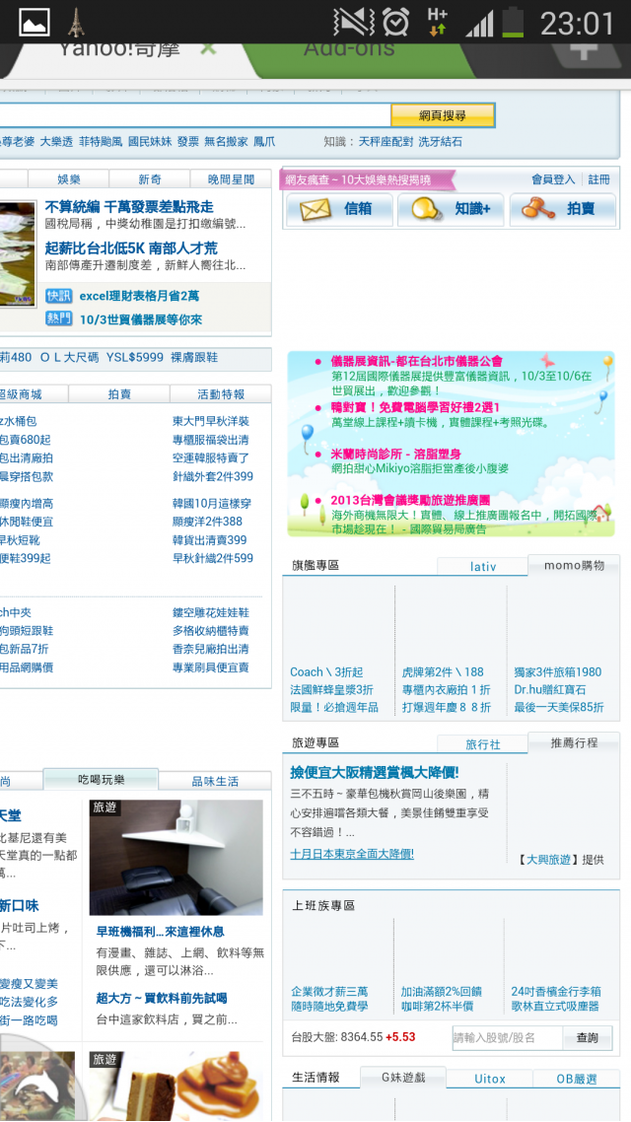Open headline 不算統編 千萬發票差點飛走

tap(129, 207)
